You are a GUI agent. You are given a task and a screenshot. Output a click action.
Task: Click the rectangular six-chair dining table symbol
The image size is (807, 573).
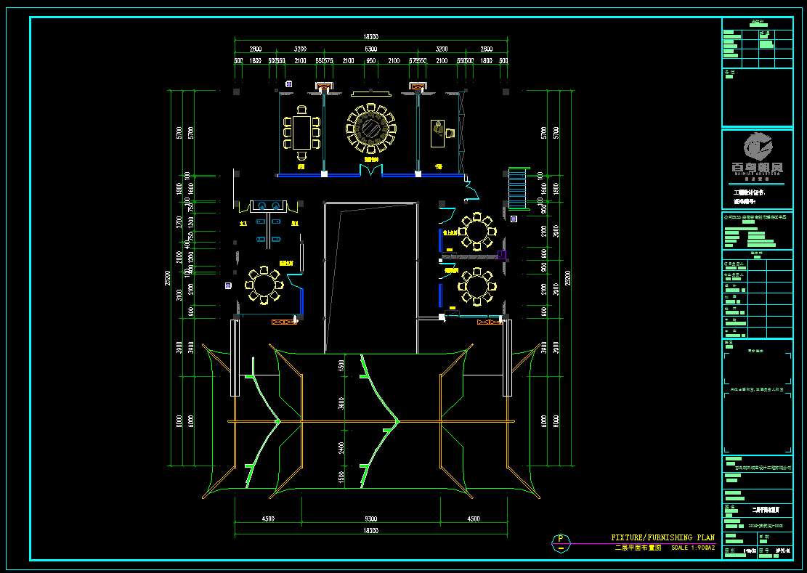click(x=301, y=132)
